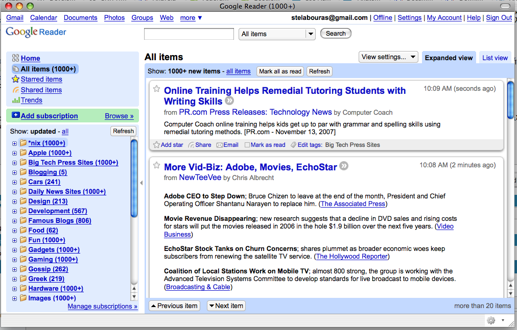Screen dimensions: 517x330
Task: Click the Design folder icon
Action: [x=23, y=201]
